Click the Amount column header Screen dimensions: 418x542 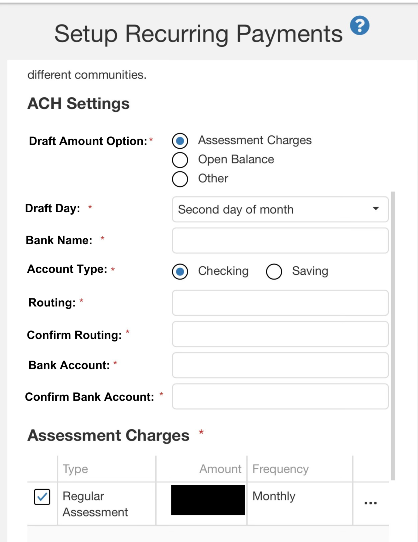pyautogui.click(x=220, y=469)
